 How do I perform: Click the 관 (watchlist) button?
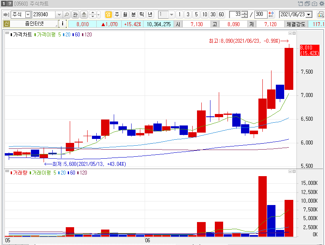75,15
